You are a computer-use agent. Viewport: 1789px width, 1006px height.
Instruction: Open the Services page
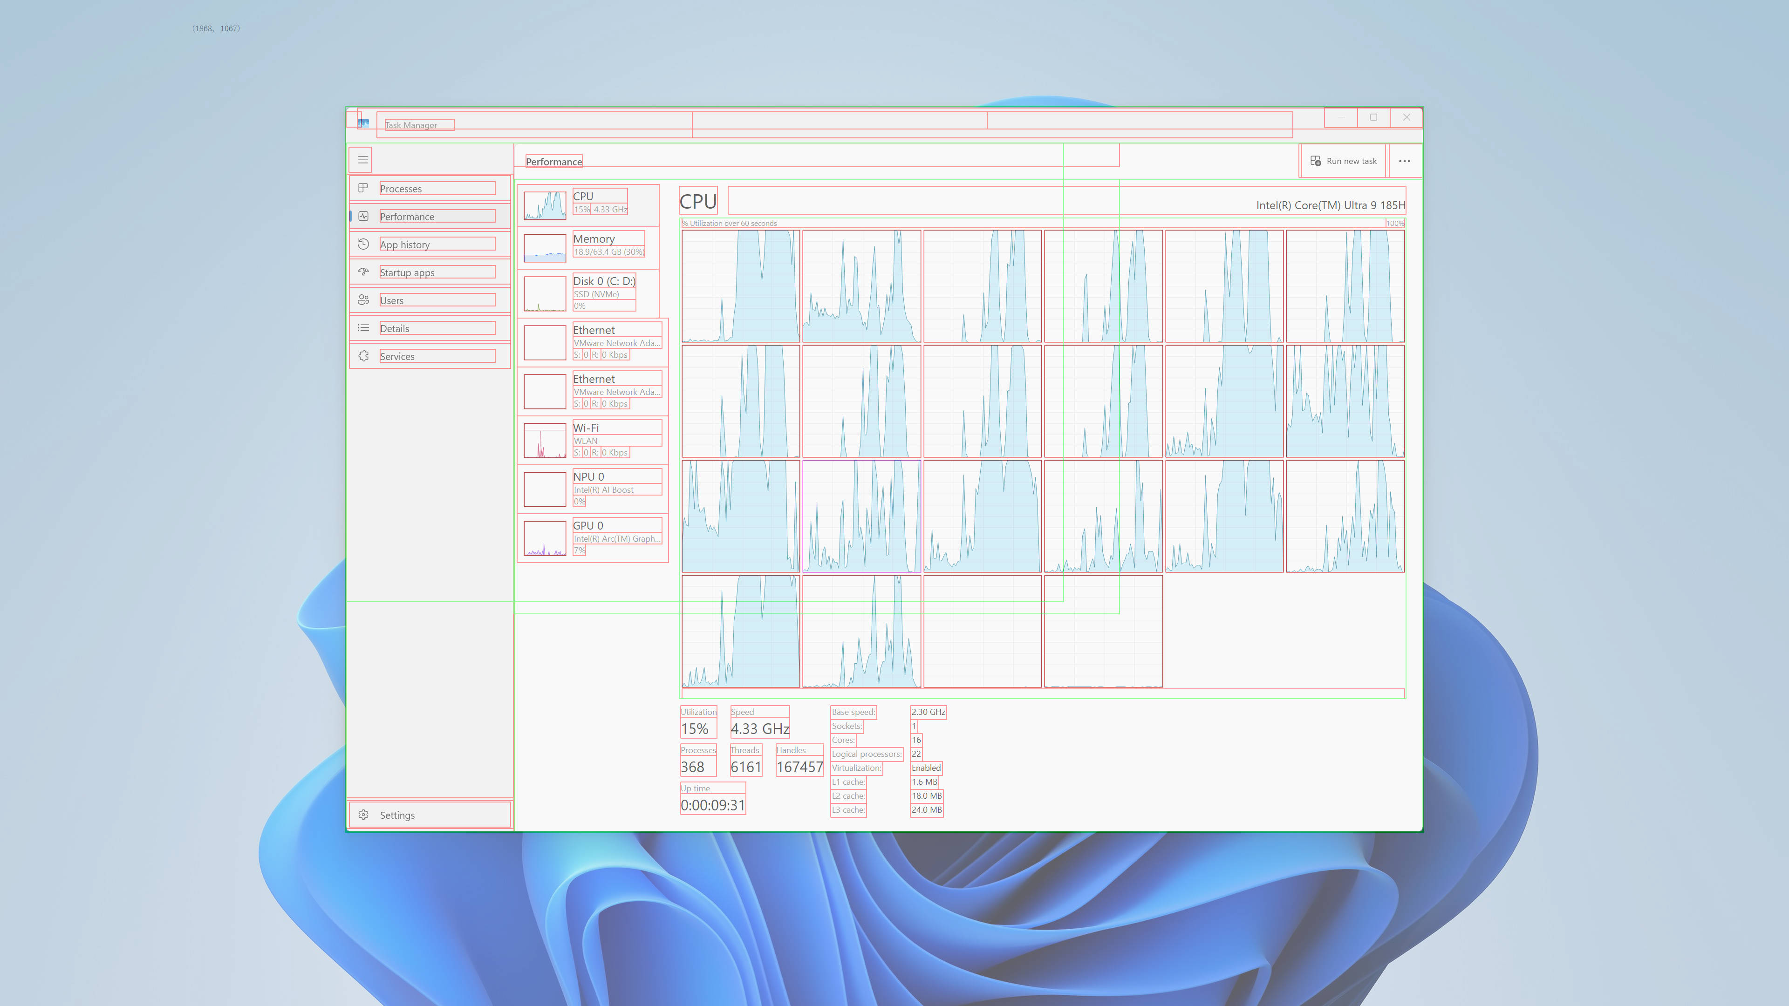point(430,356)
